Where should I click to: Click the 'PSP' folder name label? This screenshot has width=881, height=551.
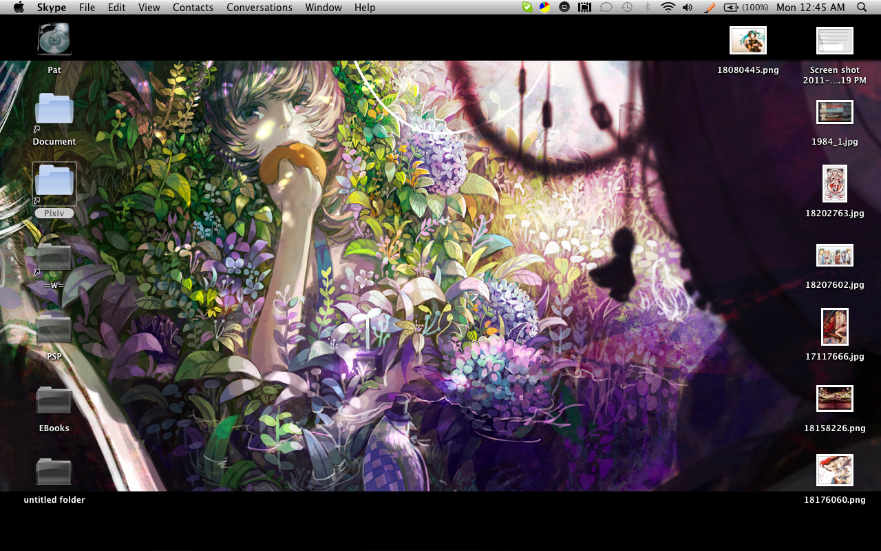54,357
